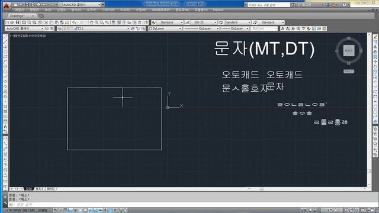Open the table style Standard dropdown
This screenshot has height=213, width=379.
coord(237,22)
